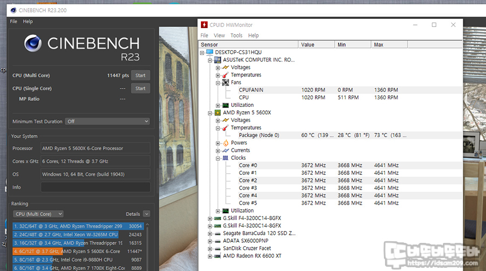The height and width of the screenshot is (271, 486).
Task: Click the ADATA SX6000PNP drive icon
Action: [x=218, y=241]
